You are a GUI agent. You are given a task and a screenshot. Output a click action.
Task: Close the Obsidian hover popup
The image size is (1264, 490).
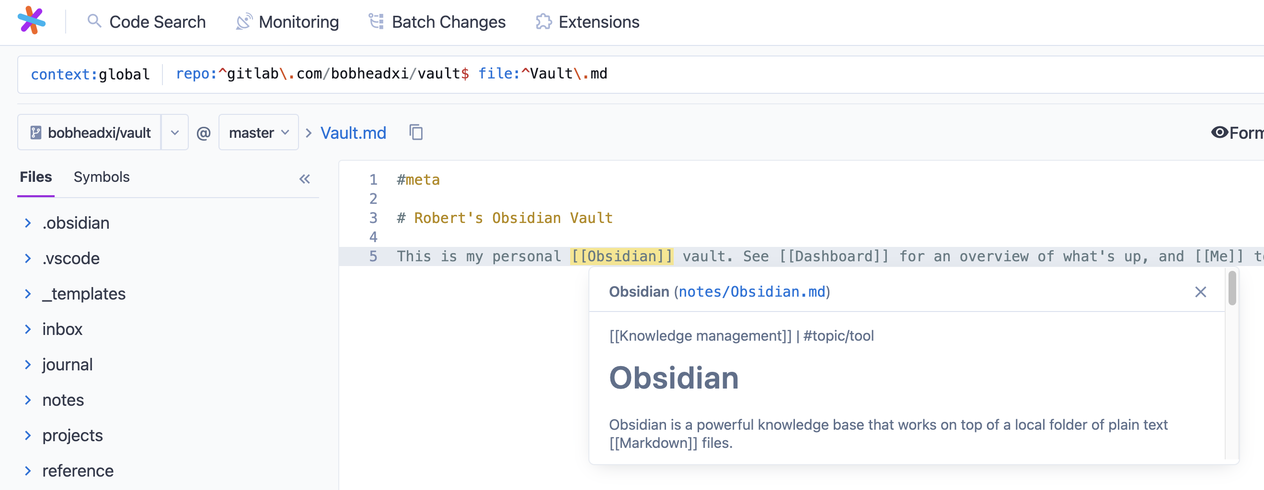[1200, 292]
